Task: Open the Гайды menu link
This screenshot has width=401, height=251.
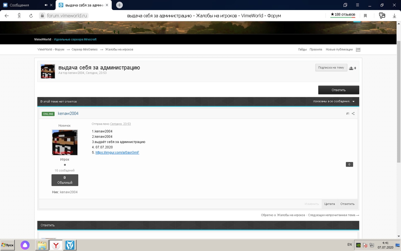Action: click(302, 50)
